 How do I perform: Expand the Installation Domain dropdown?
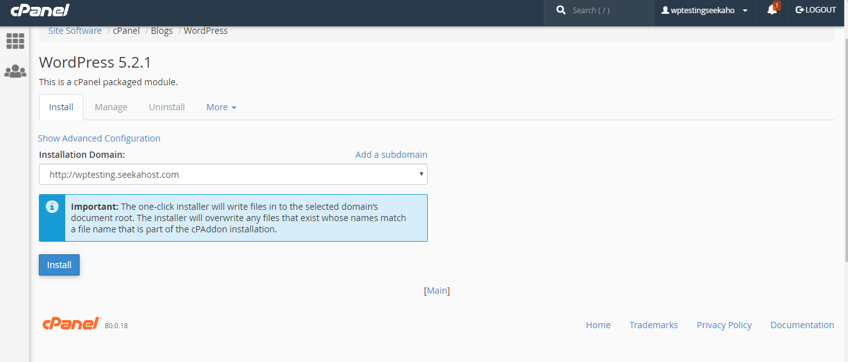point(233,175)
